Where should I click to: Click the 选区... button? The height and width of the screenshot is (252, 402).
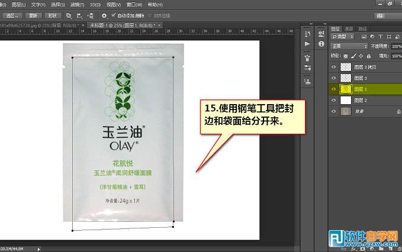pos(12,16)
